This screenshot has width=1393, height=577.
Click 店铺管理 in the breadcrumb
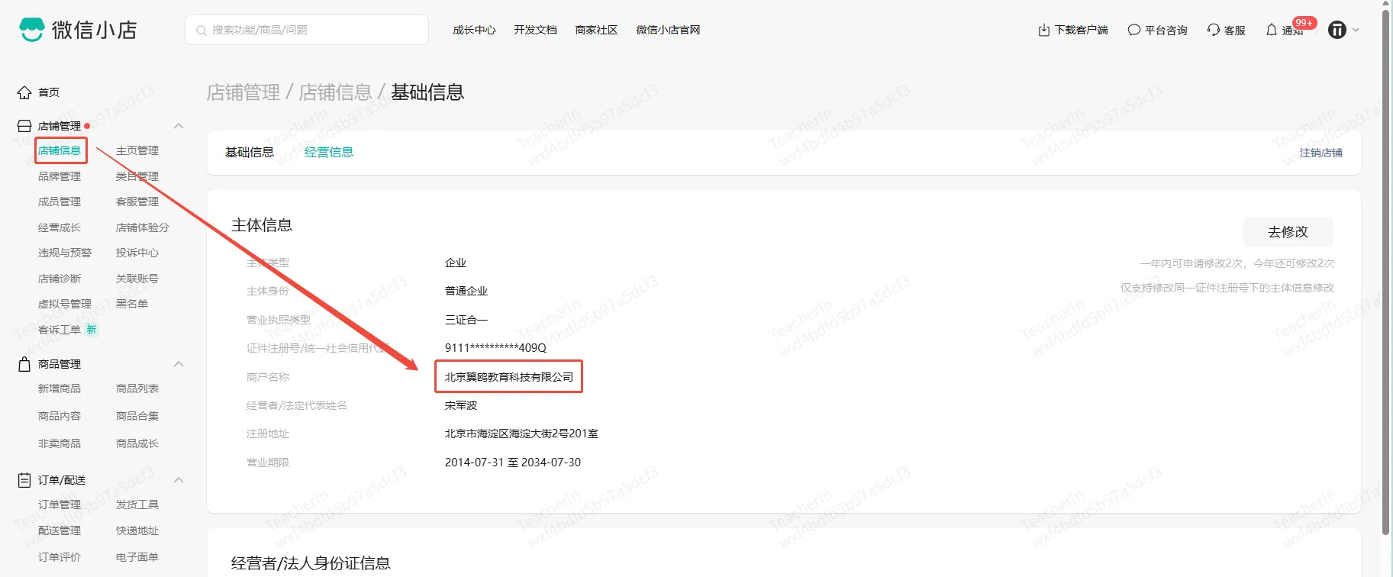(243, 92)
